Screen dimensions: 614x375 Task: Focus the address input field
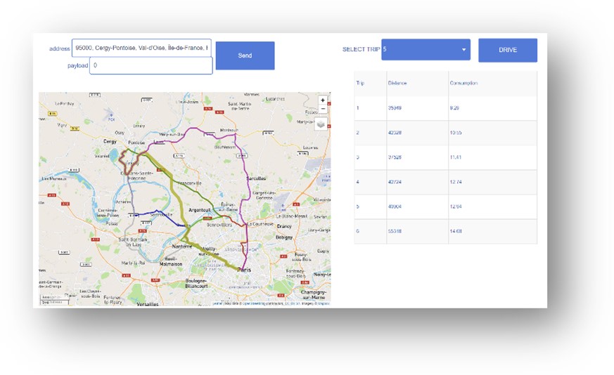[x=141, y=48]
